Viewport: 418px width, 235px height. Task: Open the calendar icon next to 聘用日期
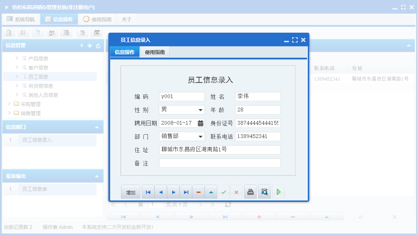pyautogui.click(x=201, y=123)
